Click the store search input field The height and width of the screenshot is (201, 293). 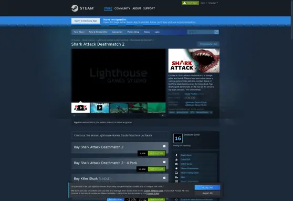tap(201, 32)
